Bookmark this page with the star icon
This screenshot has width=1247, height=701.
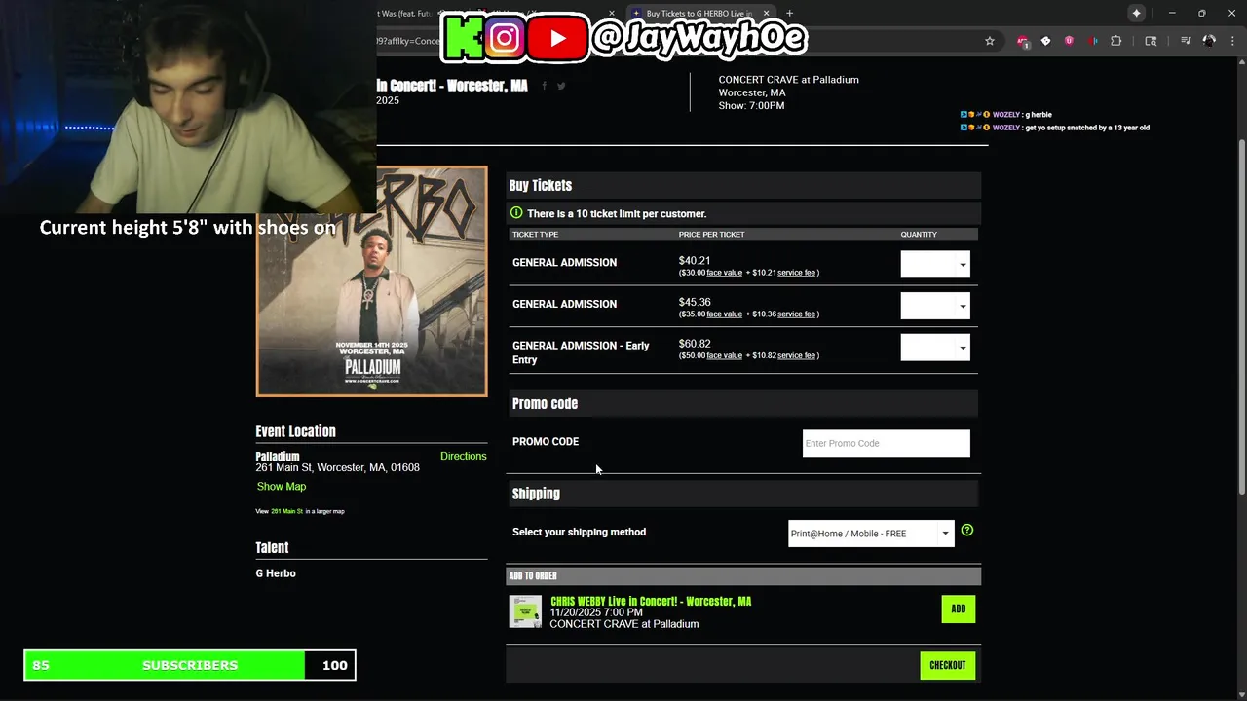(990, 41)
